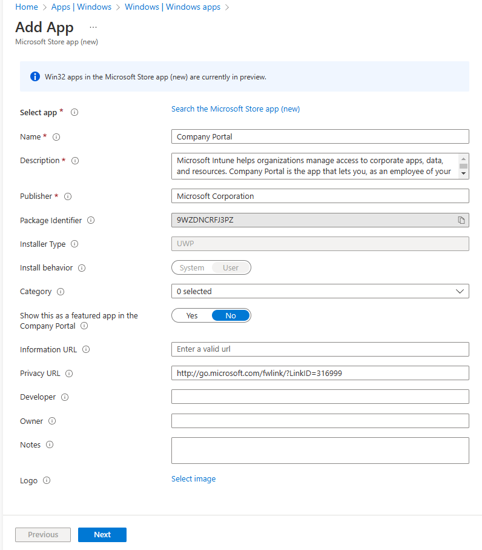Click the Next button
This screenshot has height=550, width=482.
click(102, 535)
